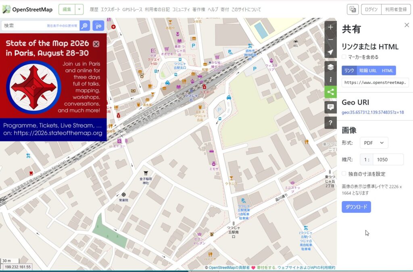Close the 共有 share panel
The height and width of the screenshot is (272, 413).
coord(407,25)
